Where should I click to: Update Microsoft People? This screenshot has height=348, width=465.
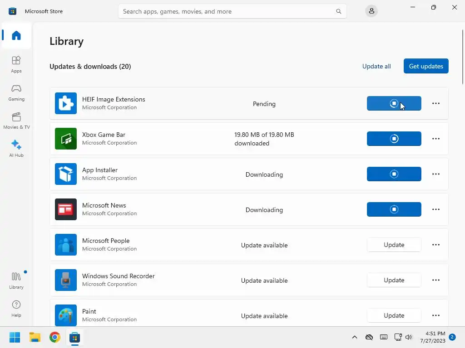click(x=394, y=245)
